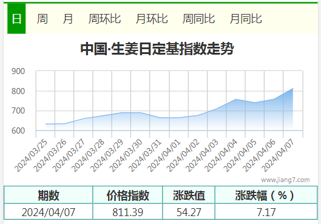Click the 800 y-axis label
321x224 pixels.
(18, 91)
